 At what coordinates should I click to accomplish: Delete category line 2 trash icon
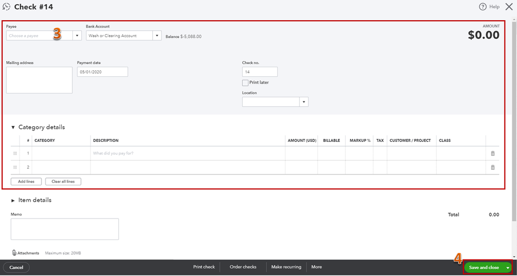coord(493,167)
